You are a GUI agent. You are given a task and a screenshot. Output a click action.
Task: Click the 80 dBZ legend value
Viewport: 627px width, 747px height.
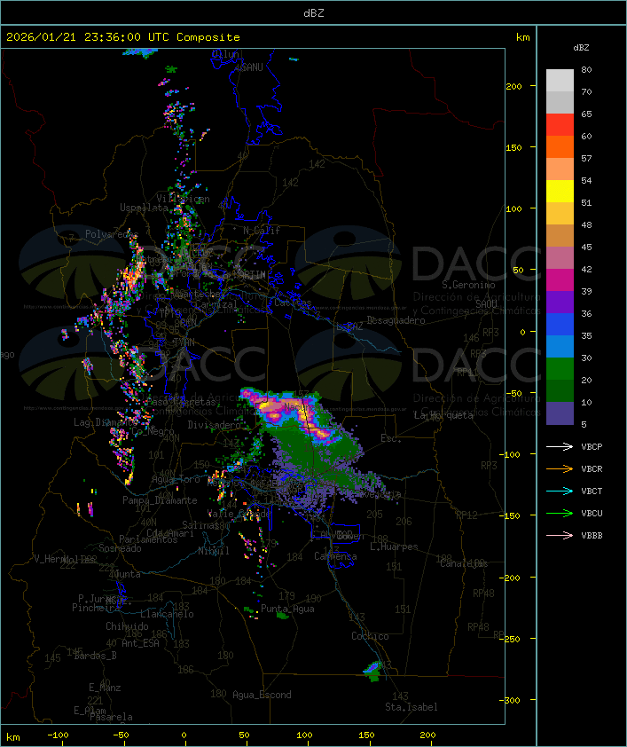coord(586,69)
